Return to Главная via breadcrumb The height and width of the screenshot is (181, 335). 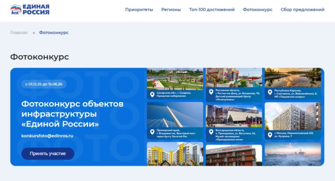pyautogui.click(x=19, y=33)
